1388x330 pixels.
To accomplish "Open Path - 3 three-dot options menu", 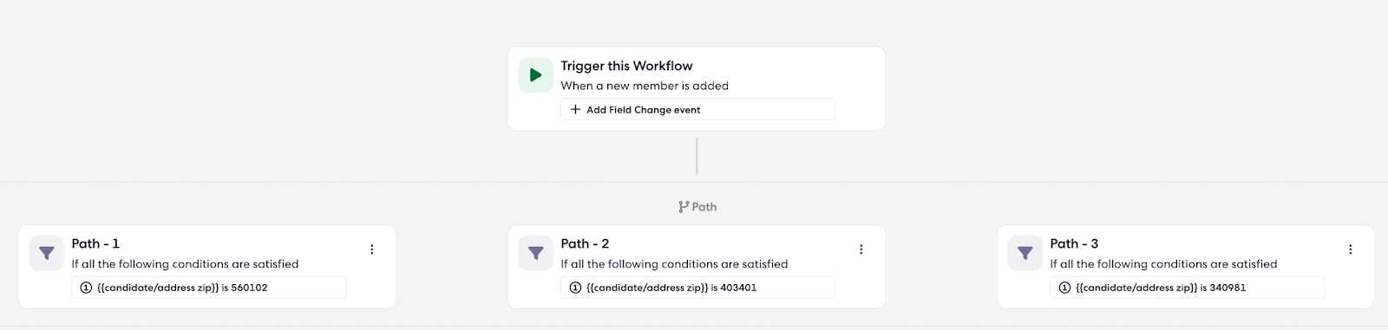I will pyautogui.click(x=1351, y=249).
